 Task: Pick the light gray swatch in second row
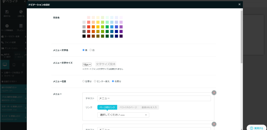coord(84,22)
